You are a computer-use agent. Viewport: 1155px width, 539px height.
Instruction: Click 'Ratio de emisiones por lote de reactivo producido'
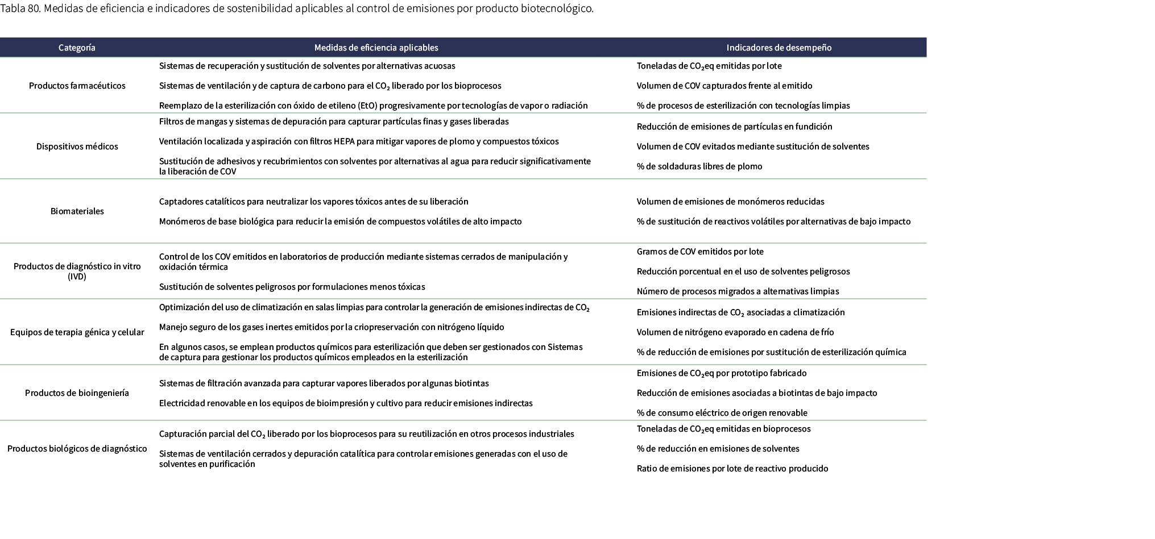pos(732,469)
